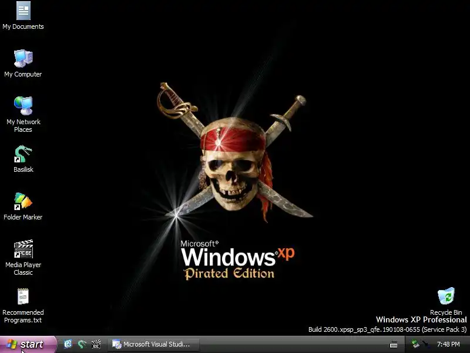Click the Show Desktop quick launch icon
The image size is (470, 353).
coord(68,344)
